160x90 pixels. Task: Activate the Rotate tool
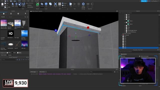point(23,4)
